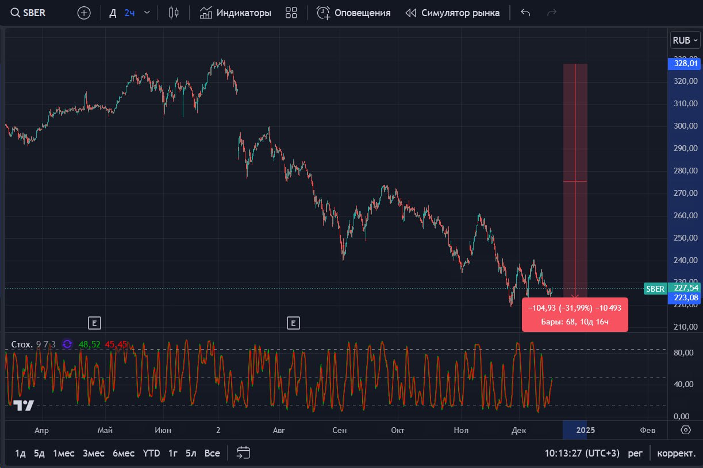
Task: Select 1мес time range
Action: coord(64,453)
